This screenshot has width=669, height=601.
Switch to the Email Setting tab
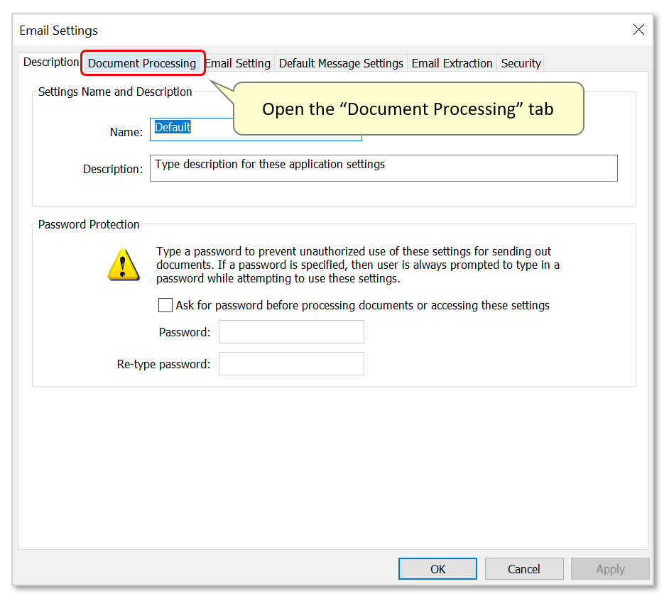[238, 63]
